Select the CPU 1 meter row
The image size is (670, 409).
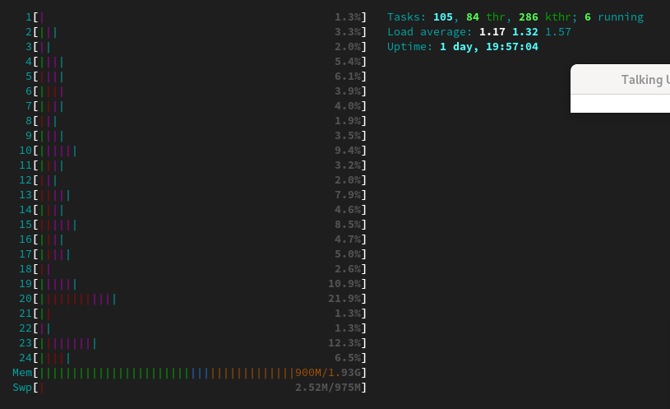tap(197, 17)
